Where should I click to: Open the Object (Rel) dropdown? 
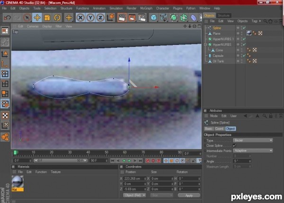click(134, 195)
